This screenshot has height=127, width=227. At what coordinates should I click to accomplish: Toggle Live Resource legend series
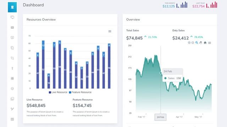(x=58, y=92)
